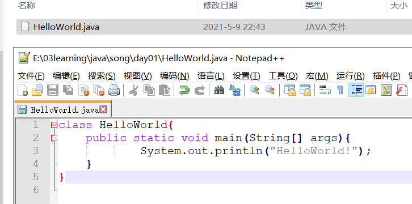Click the Close document toolbar icon
The image size is (412, 204).
point(84,90)
